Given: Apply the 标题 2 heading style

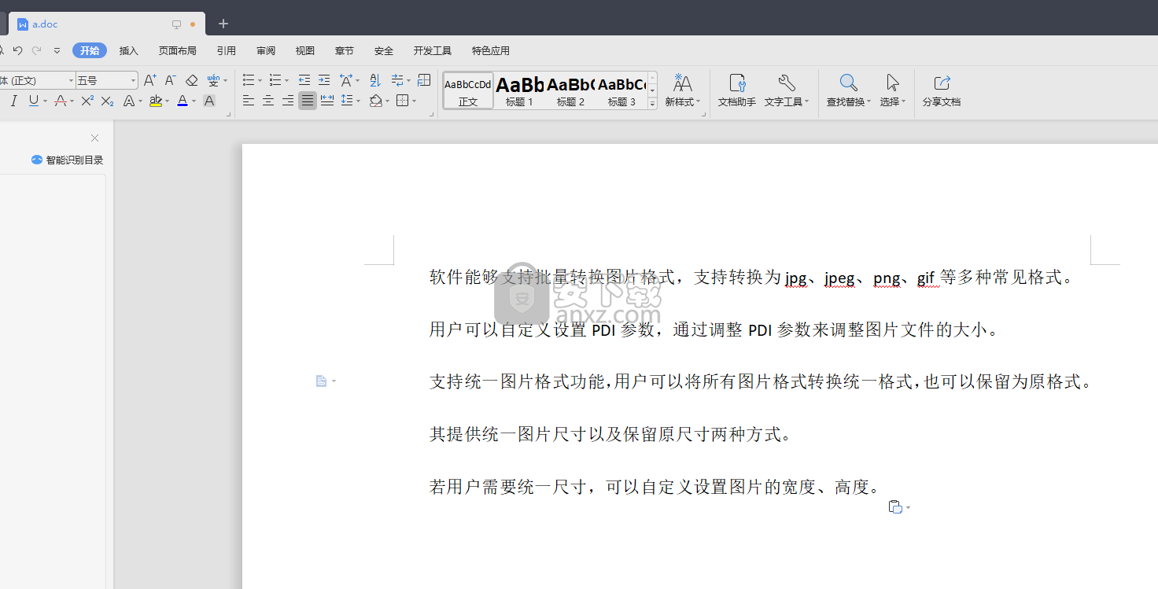Looking at the screenshot, I should click(570, 90).
